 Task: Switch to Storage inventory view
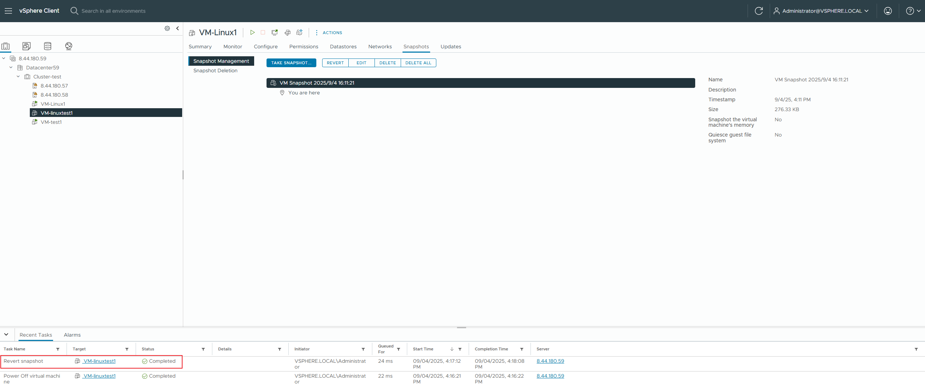tap(48, 46)
